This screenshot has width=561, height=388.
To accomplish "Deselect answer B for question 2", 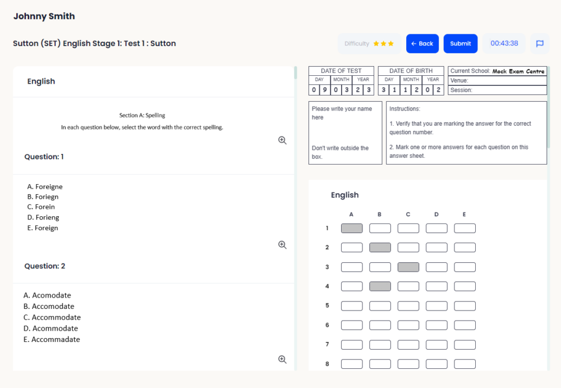I will 380,247.
